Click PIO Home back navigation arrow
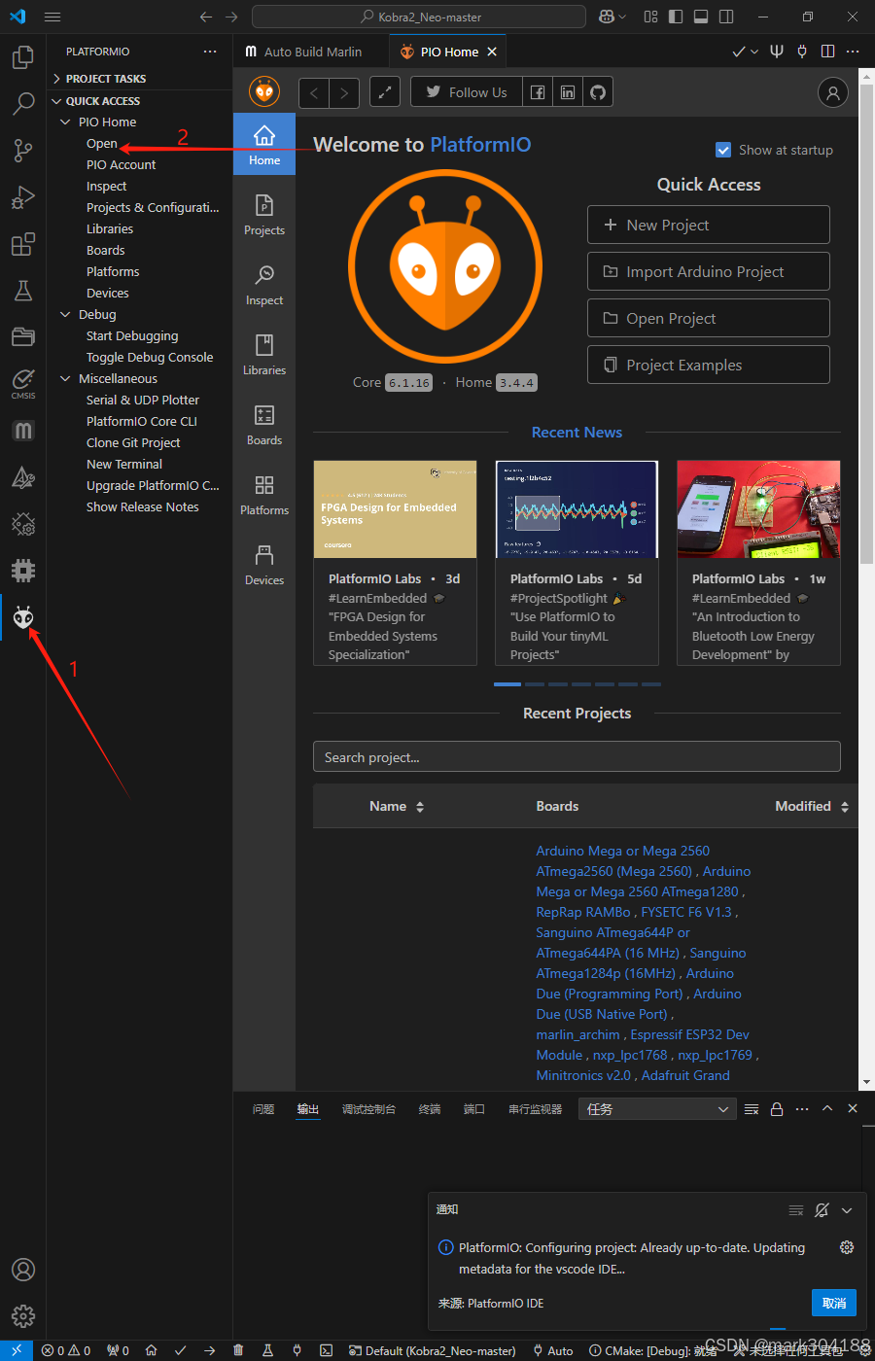The width and height of the screenshot is (875, 1361). pos(314,92)
